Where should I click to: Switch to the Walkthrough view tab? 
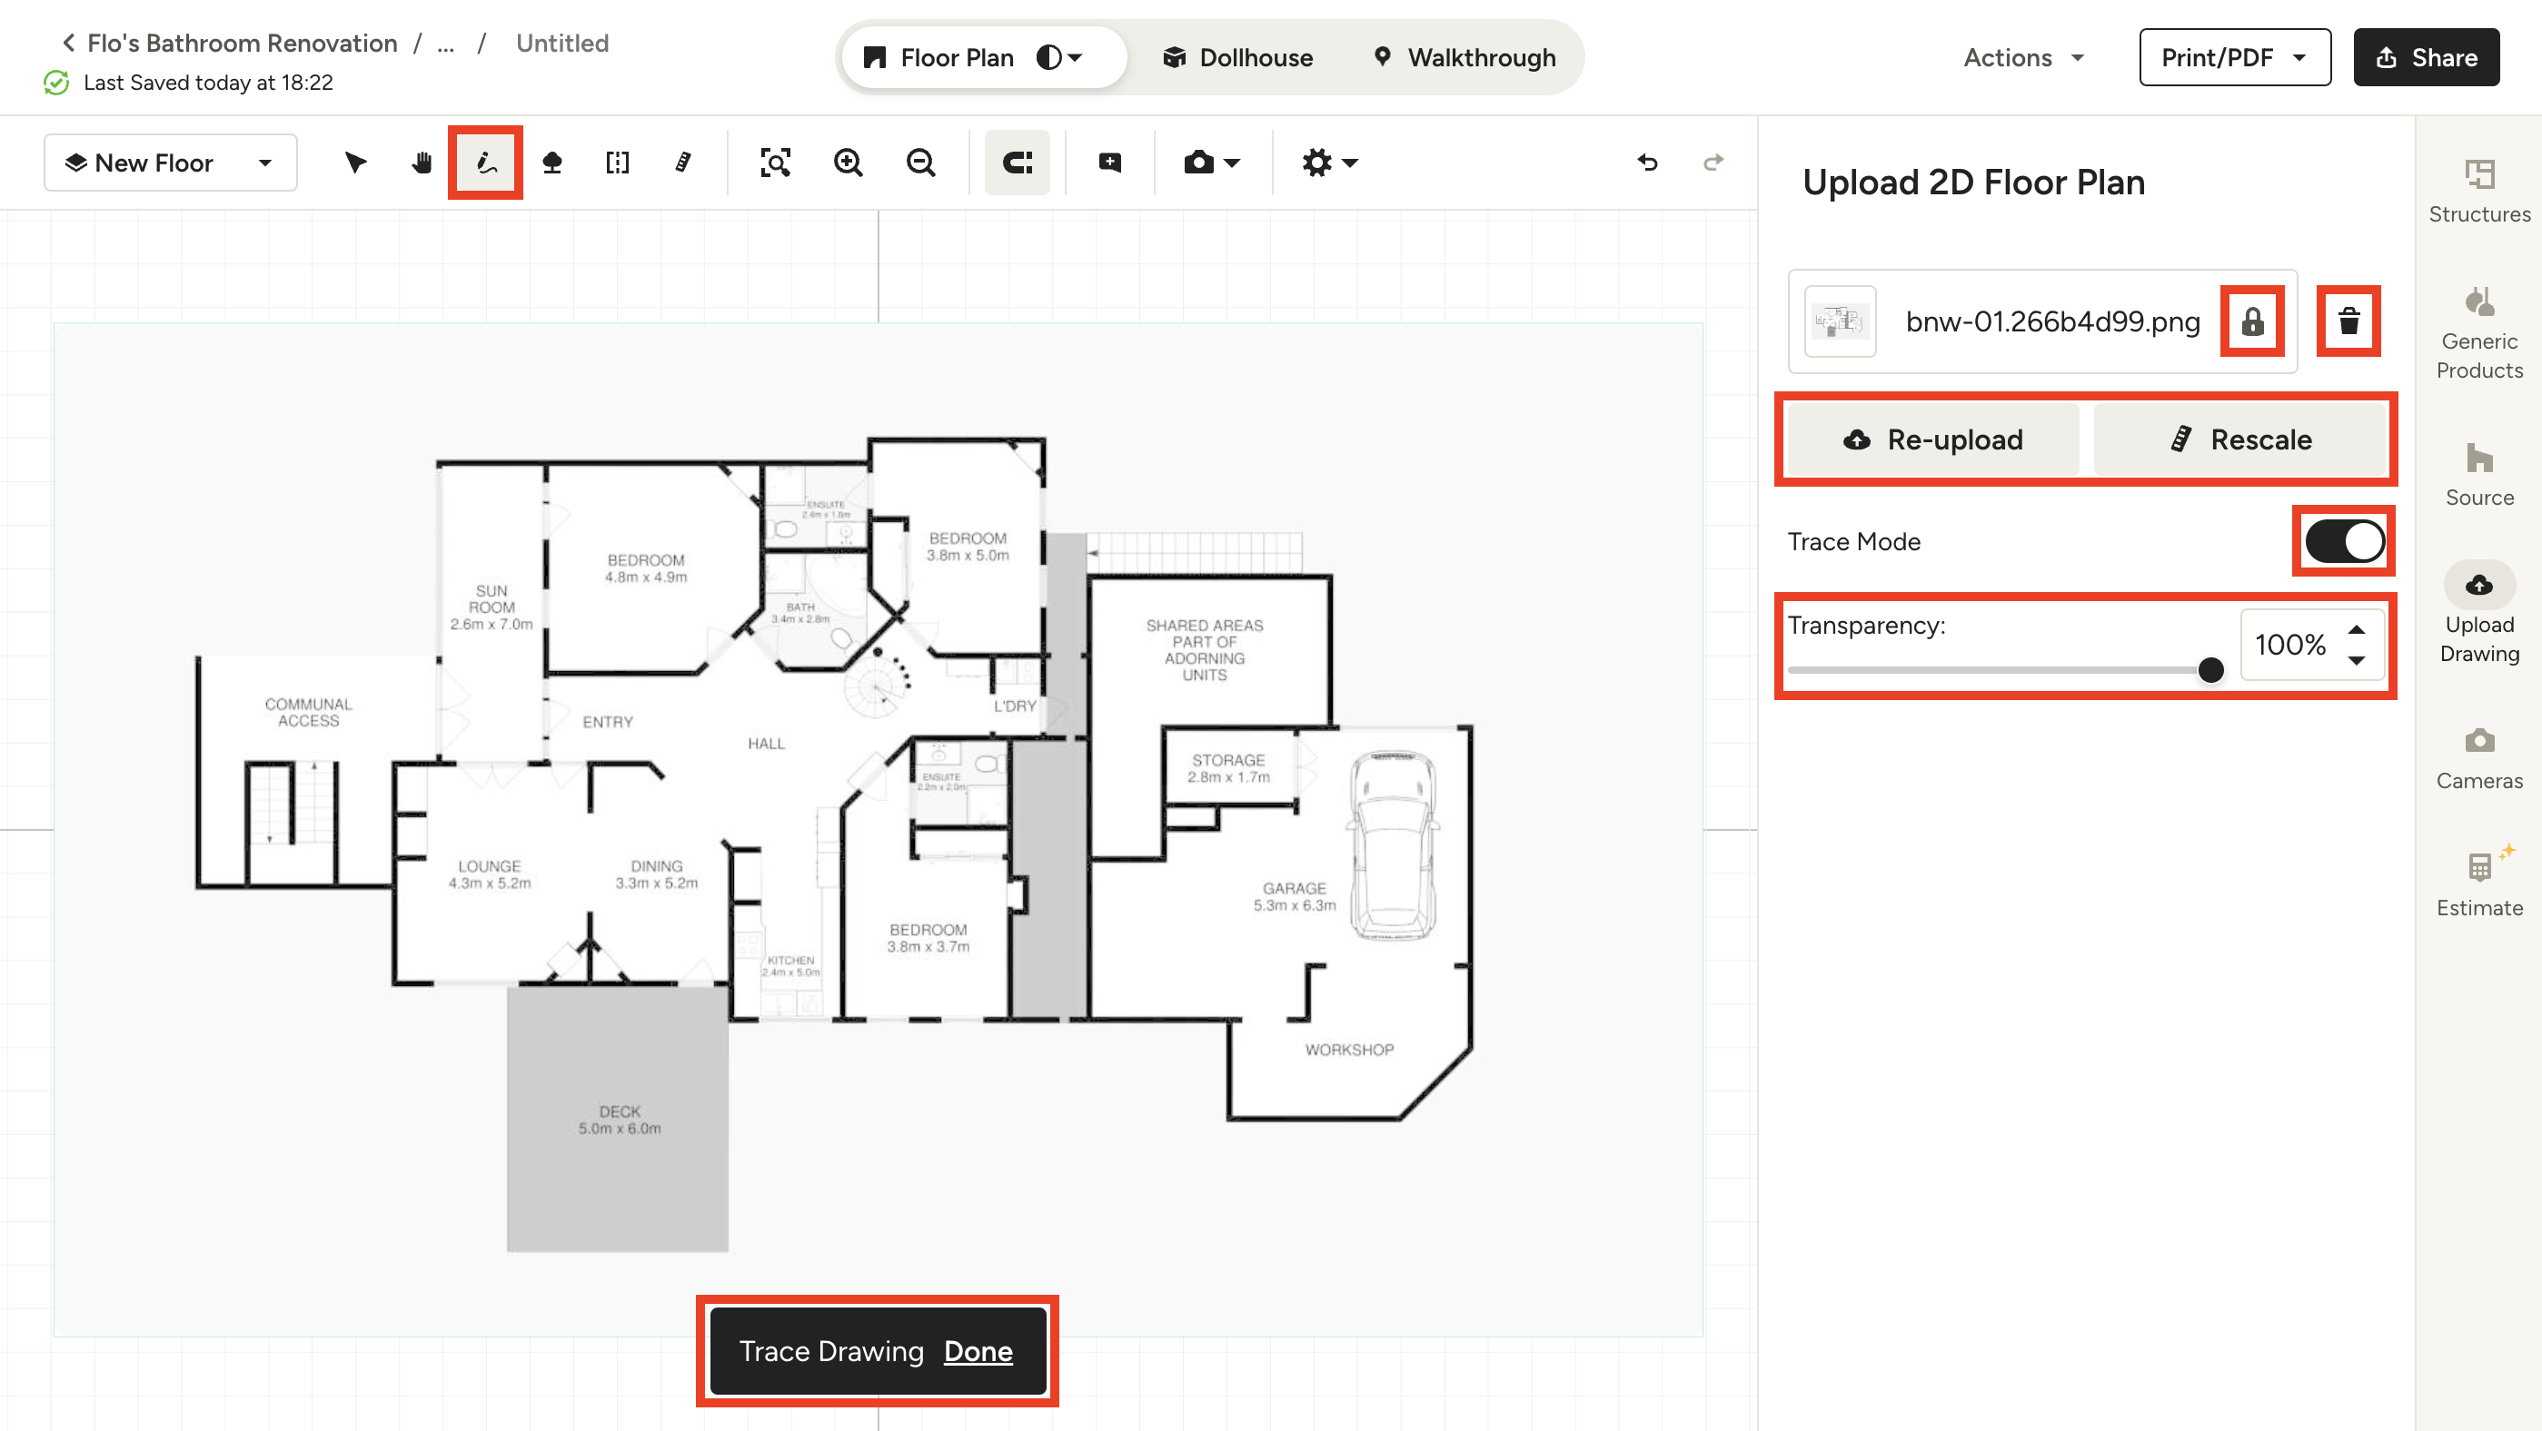click(1465, 57)
